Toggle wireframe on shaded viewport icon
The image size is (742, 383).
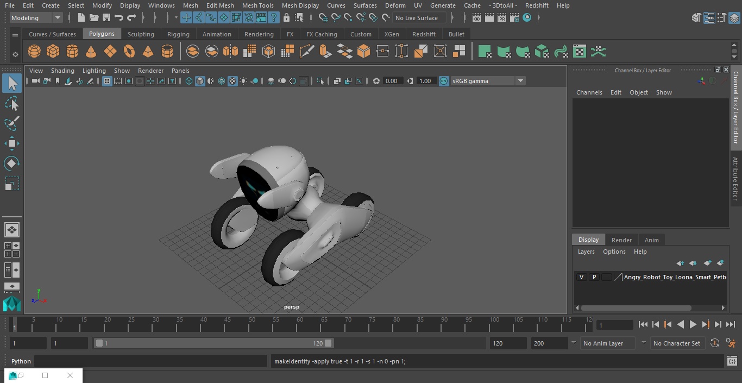click(222, 81)
